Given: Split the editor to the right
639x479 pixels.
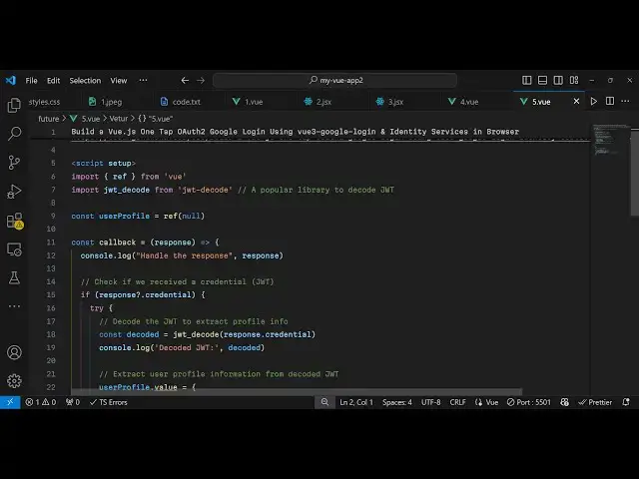Looking at the screenshot, I should pos(610,101).
